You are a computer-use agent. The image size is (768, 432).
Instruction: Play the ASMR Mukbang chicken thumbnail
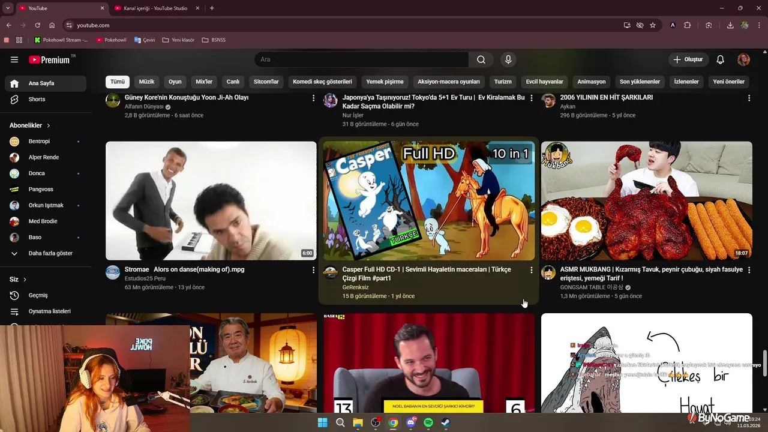click(647, 200)
